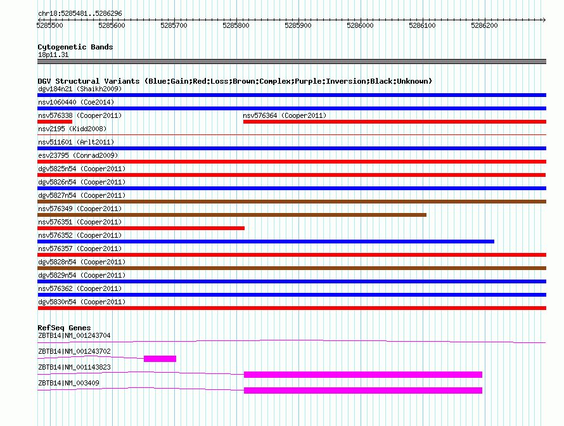Click the nsv576364 red loss bar
564x426 pixels.
point(395,122)
